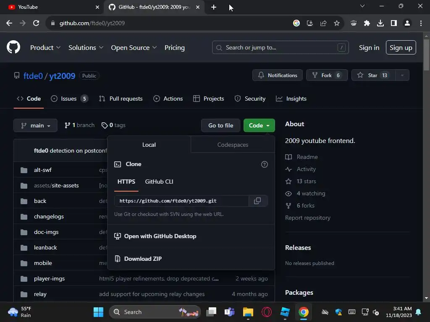The height and width of the screenshot is (322, 430).
Task: Focus the Search or jump to field
Action: point(280,48)
